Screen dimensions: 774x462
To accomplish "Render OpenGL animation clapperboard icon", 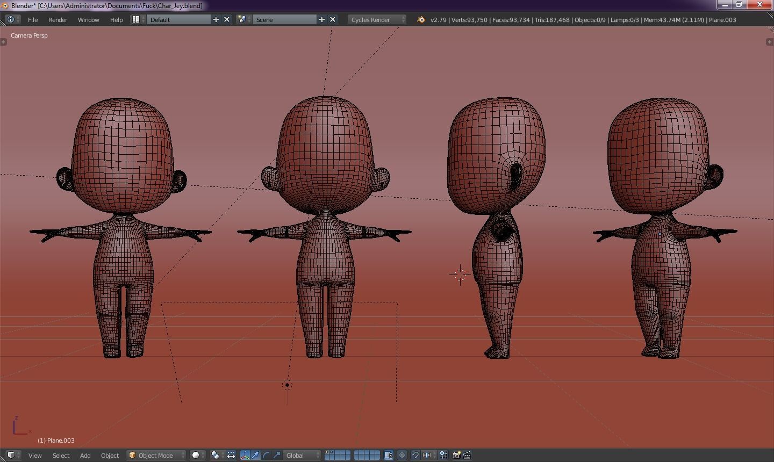I will [467, 455].
